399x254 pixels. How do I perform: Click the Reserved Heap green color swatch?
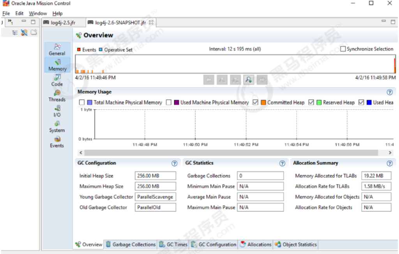coord(319,102)
